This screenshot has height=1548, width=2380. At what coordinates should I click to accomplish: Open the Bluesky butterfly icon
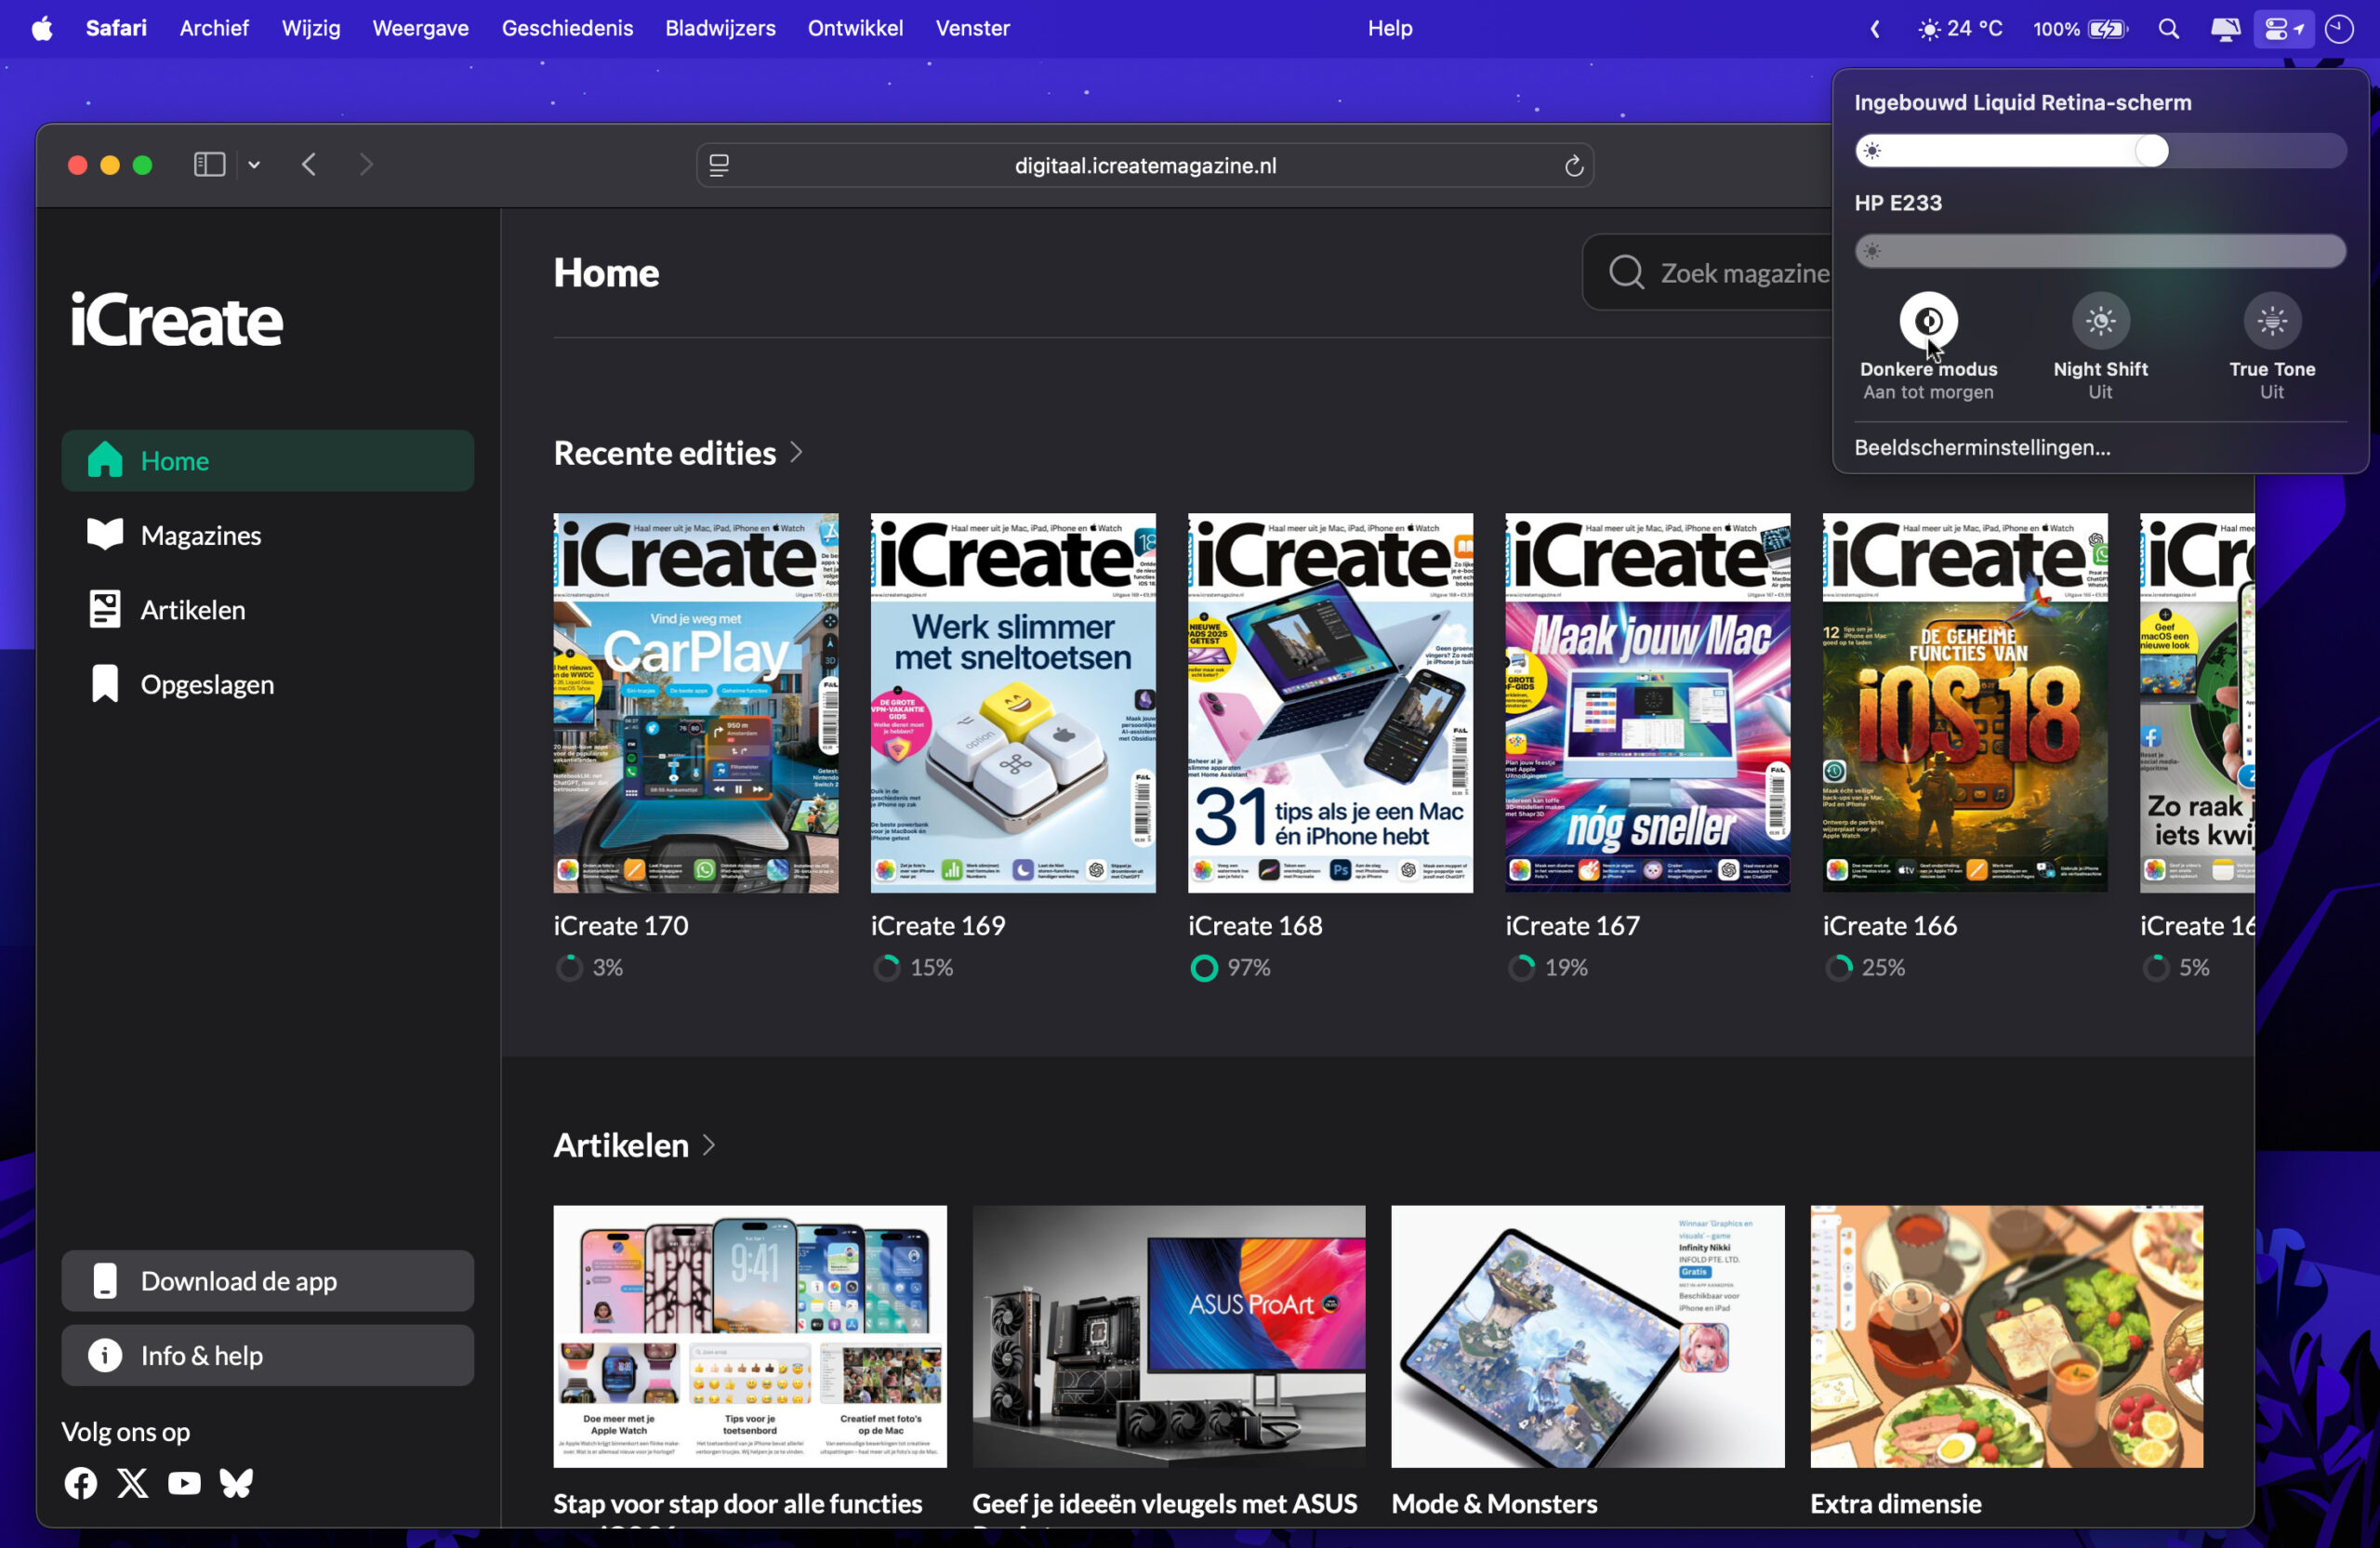click(x=236, y=1482)
